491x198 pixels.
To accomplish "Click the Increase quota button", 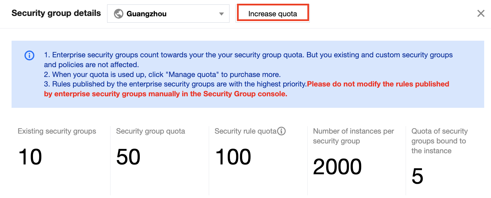I will (x=273, y=14).
